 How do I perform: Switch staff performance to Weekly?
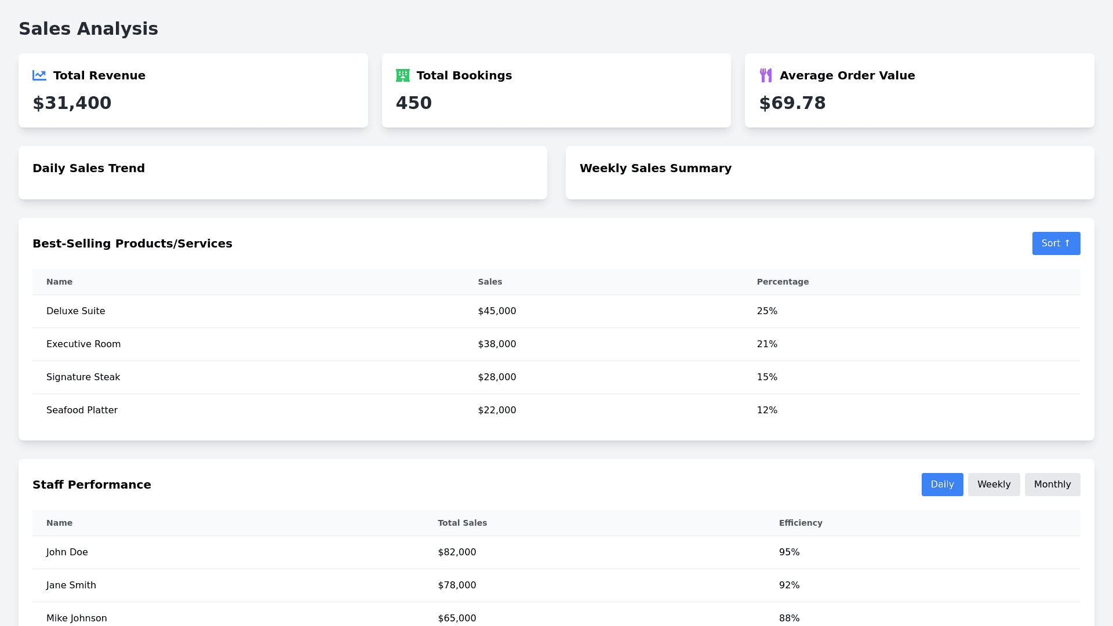[x=994, y=485]
